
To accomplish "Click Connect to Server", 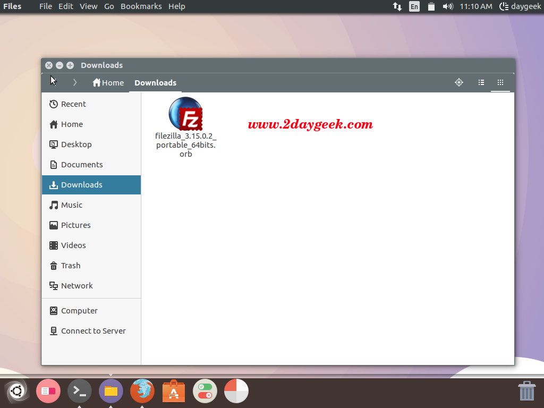I will coord(91,330).
